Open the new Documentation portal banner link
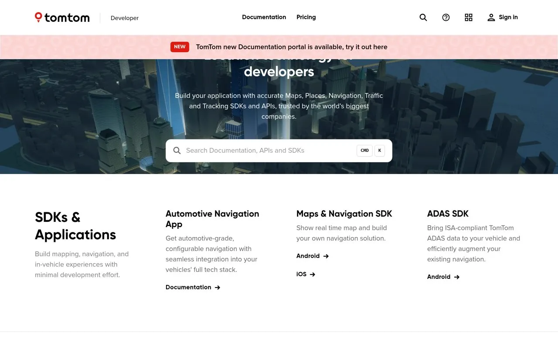The width and height of the screenshot is (558, 348). click(x=292, y=47)
